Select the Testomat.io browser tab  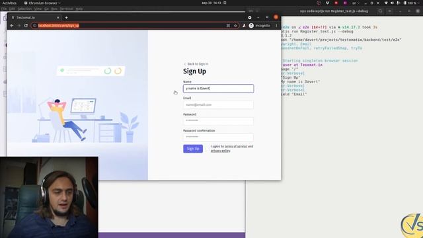point(35,18)
